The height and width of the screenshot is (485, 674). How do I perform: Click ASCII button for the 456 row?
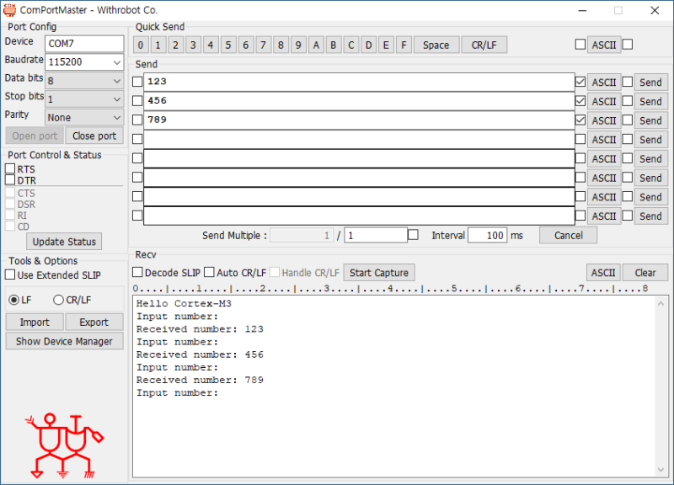coord(604,102)
